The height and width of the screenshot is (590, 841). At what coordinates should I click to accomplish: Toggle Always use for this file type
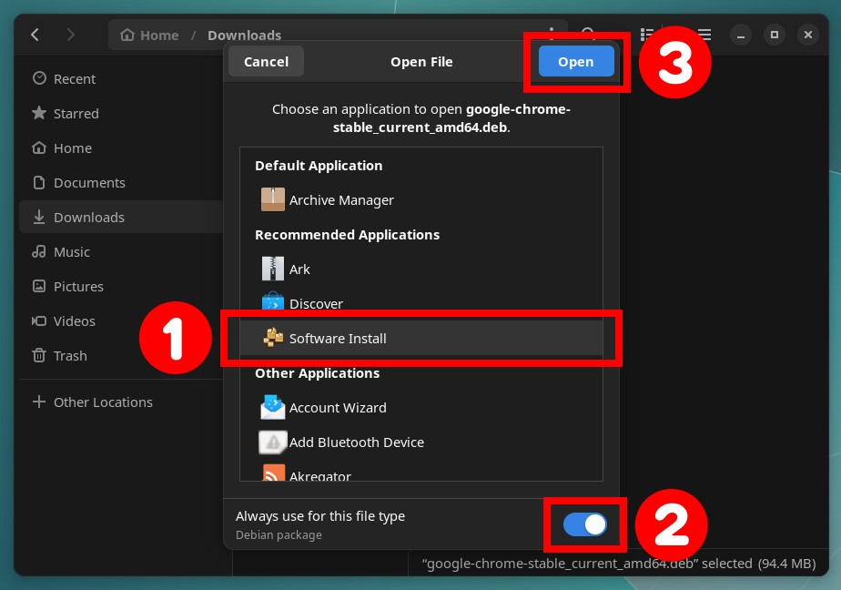coord(584,524)
